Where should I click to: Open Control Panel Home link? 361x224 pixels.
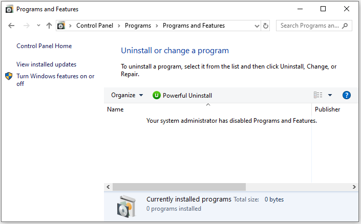click(x=44, y=46)
